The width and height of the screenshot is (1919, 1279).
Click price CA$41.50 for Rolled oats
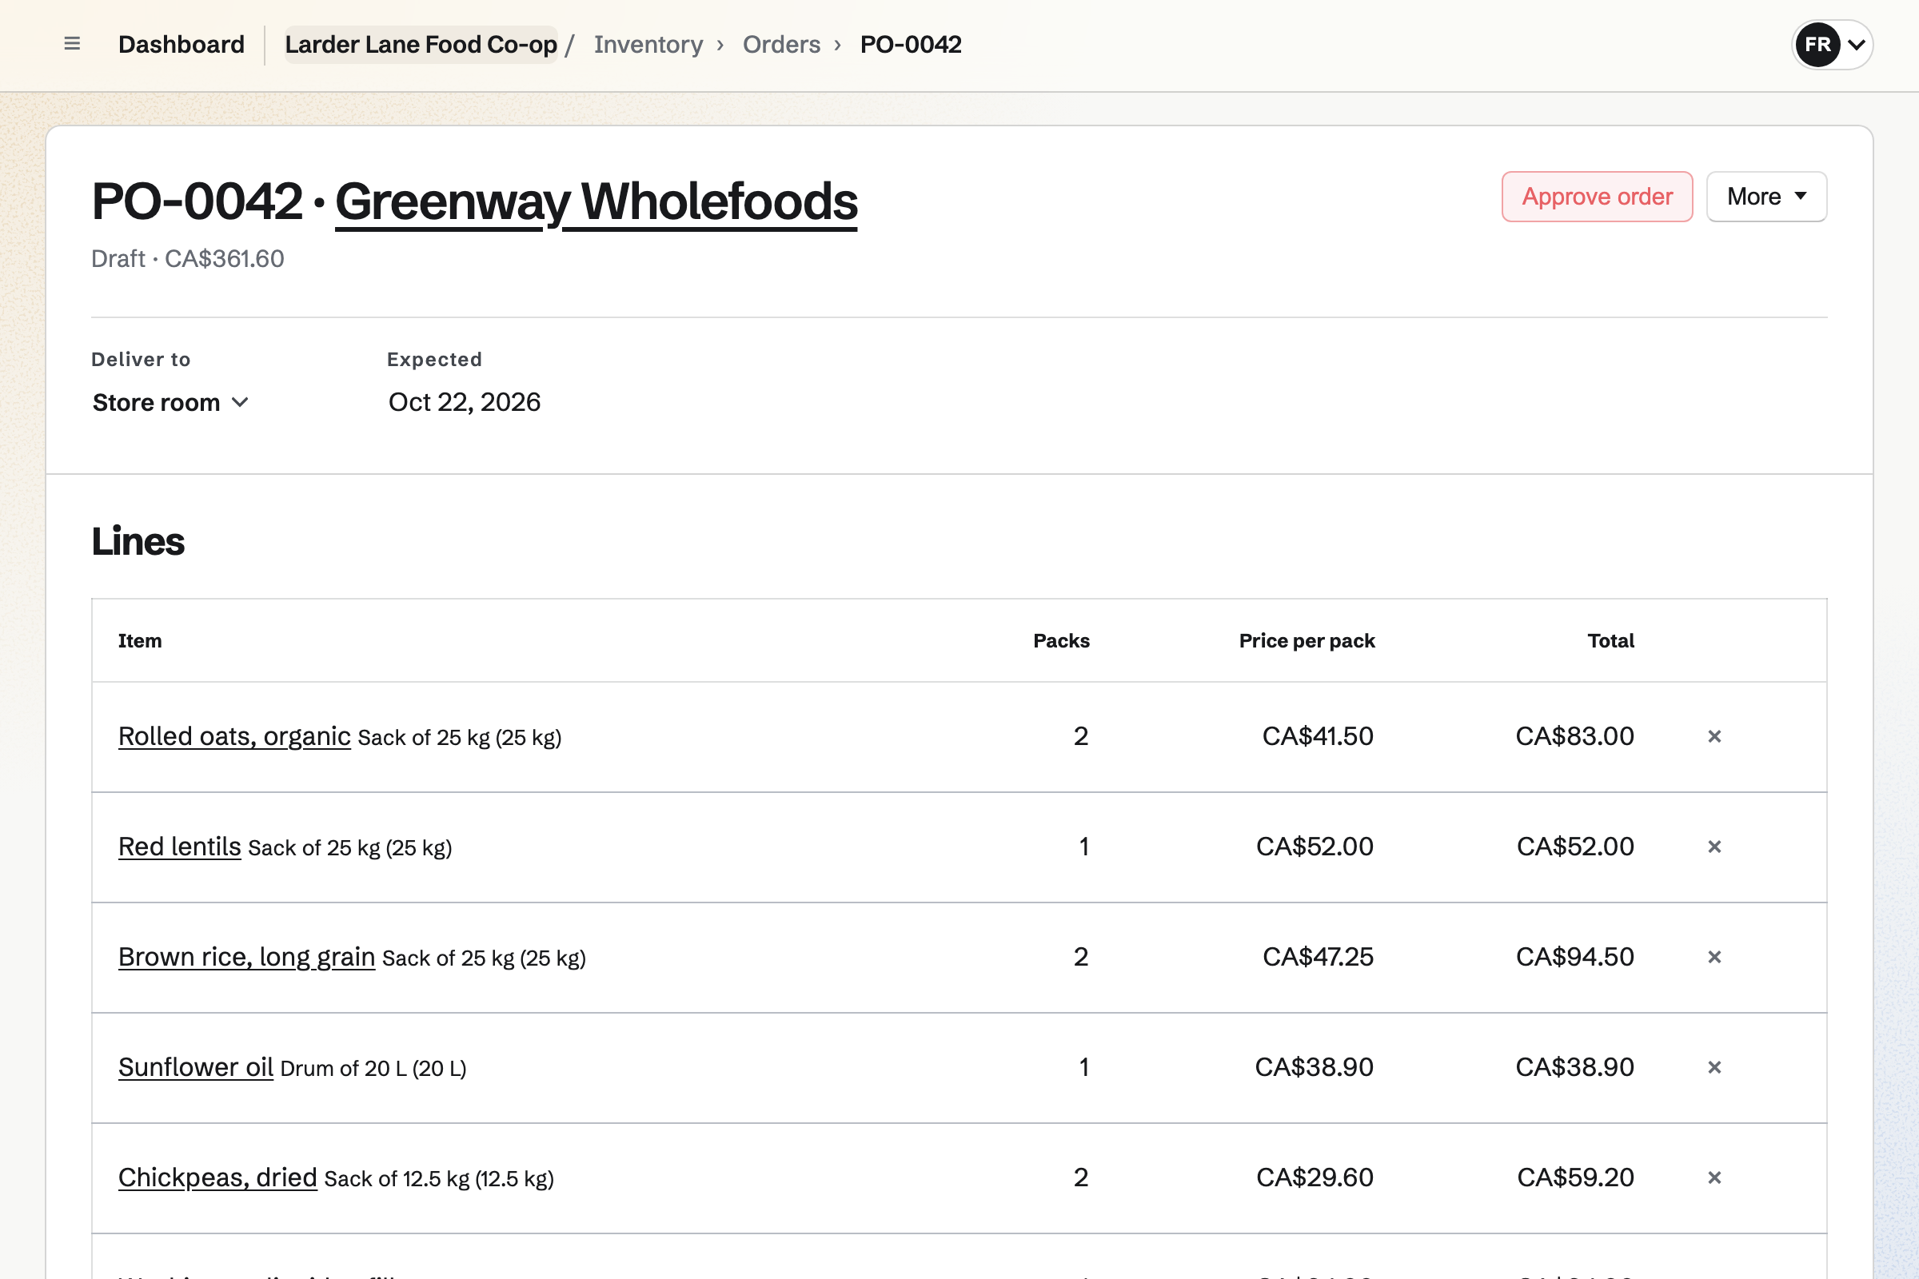click(1318, 736)
